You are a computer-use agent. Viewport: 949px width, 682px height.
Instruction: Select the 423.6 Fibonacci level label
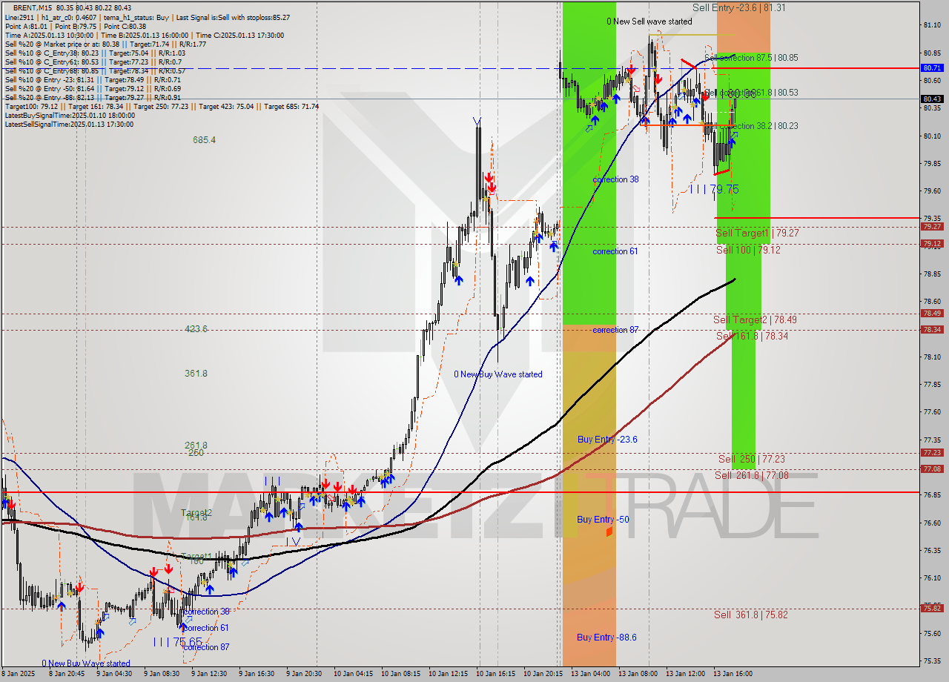(x=196, y=328)
